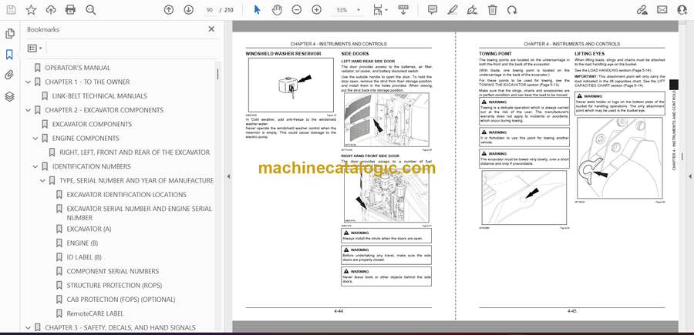Click the bucket lifting eye illustration

[620, 158]
